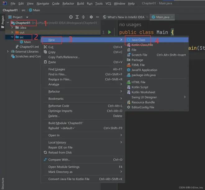This screenshot has height=190, width=205.
Task: Expand External Libraries node
Action: point(8,52)
